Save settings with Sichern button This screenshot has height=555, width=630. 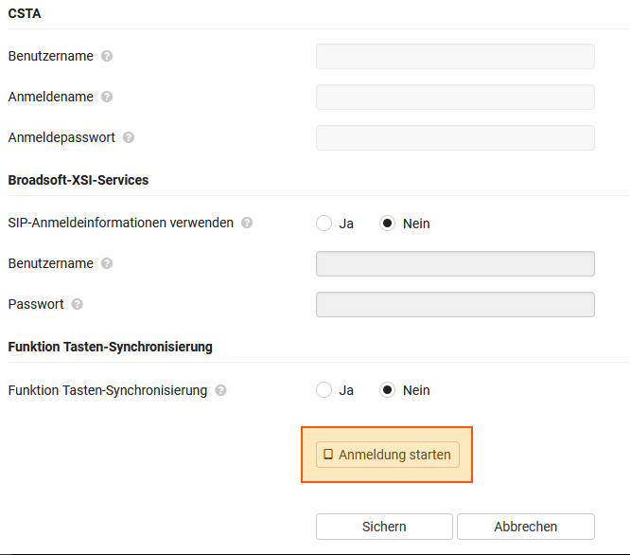(x=384, y=527)
